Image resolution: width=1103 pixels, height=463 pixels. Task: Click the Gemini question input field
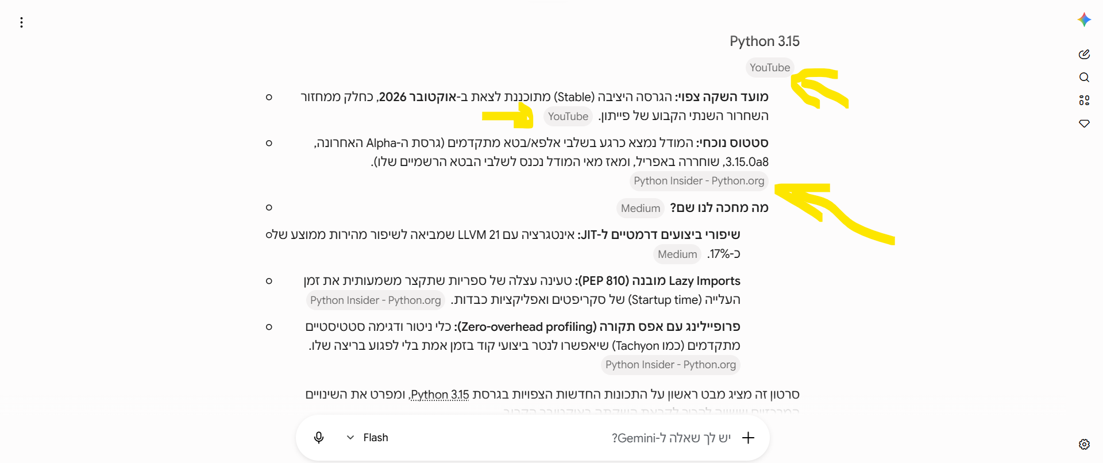click(671, 438)
